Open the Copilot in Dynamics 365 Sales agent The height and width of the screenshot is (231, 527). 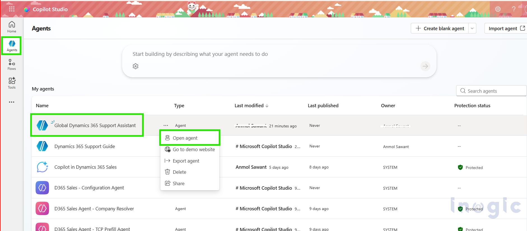[85, 167]
